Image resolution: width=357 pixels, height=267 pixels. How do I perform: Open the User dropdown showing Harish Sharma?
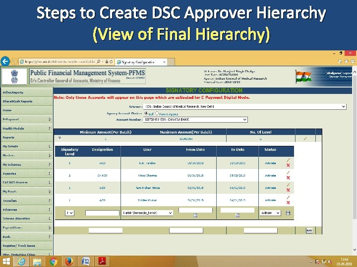147,213
